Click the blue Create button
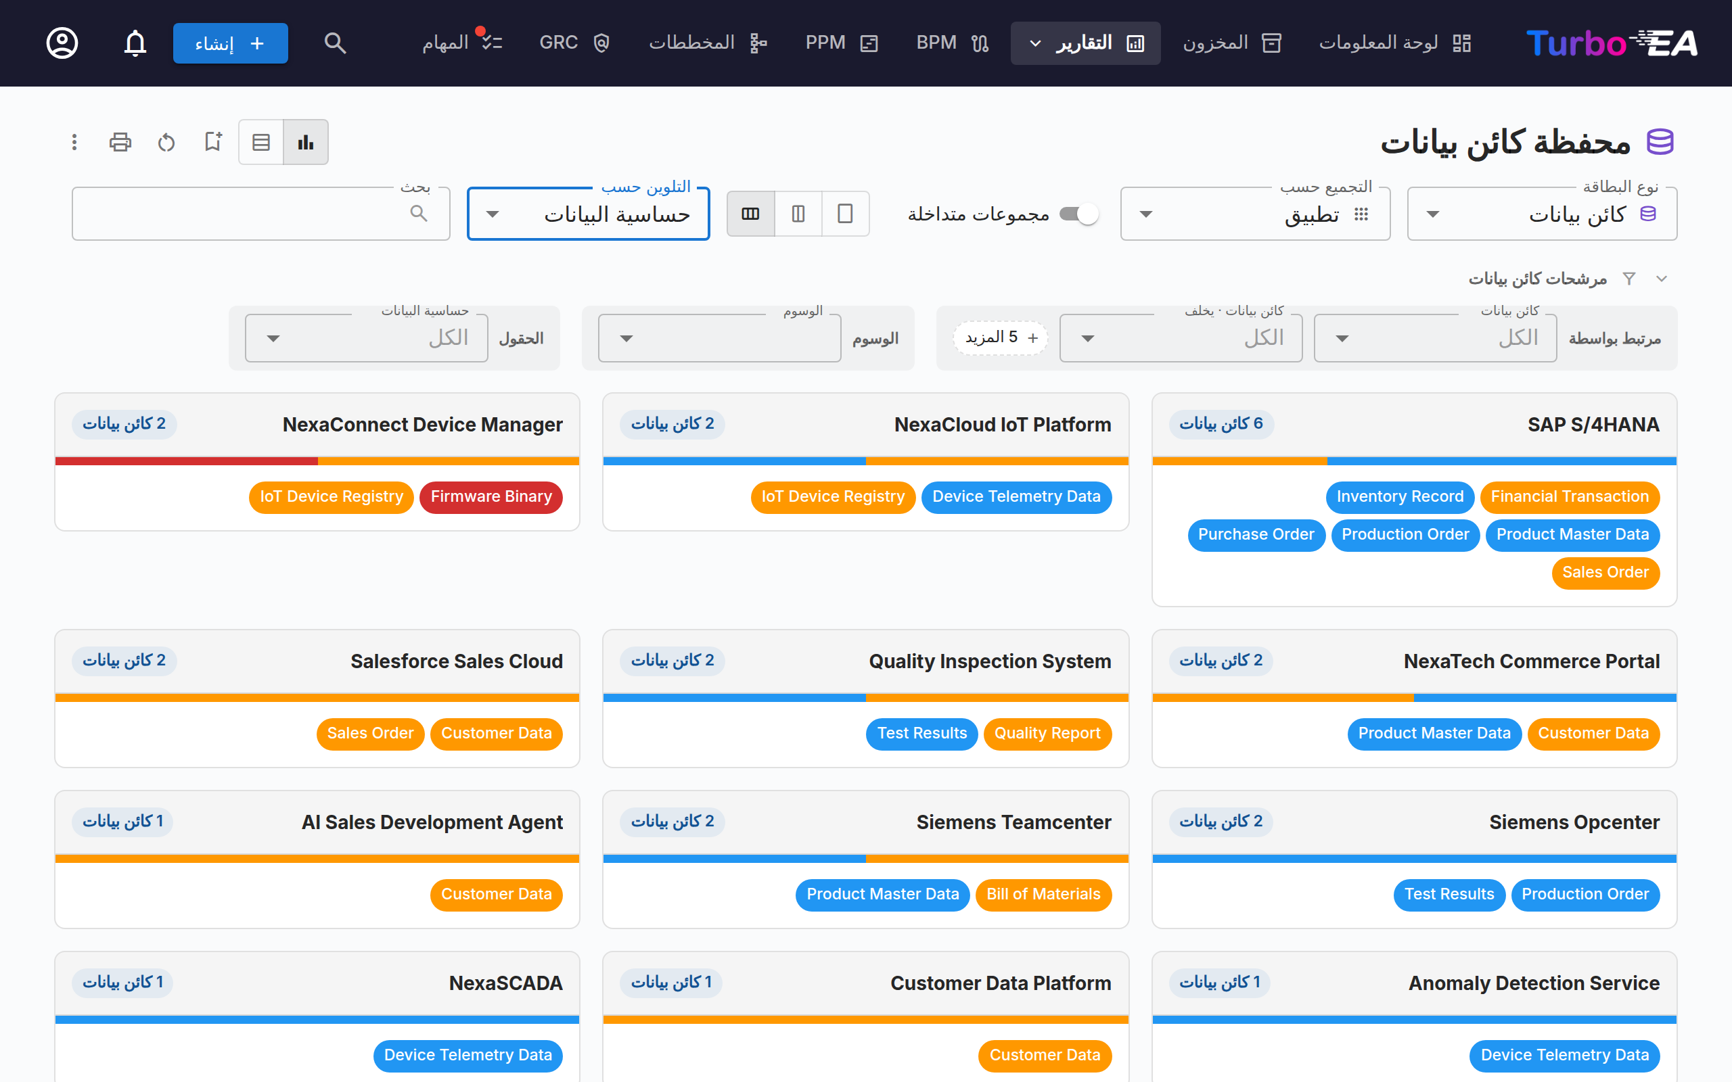Screen dimensions: 1732x1082 coord(231,43)
